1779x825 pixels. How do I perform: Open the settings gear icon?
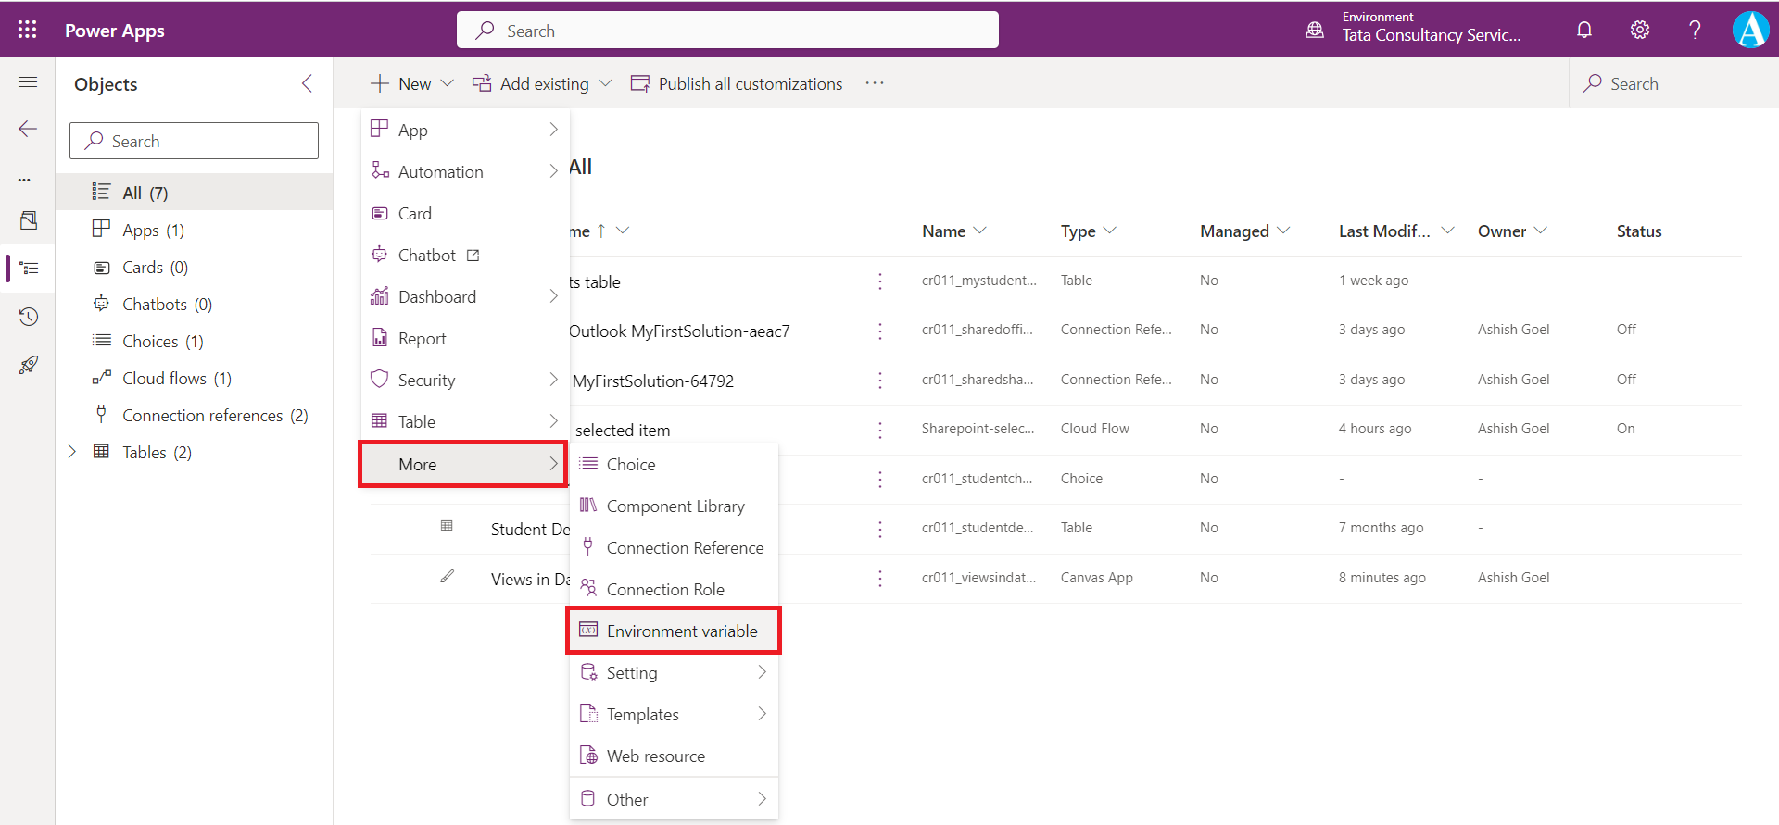tap(1639, 30)
